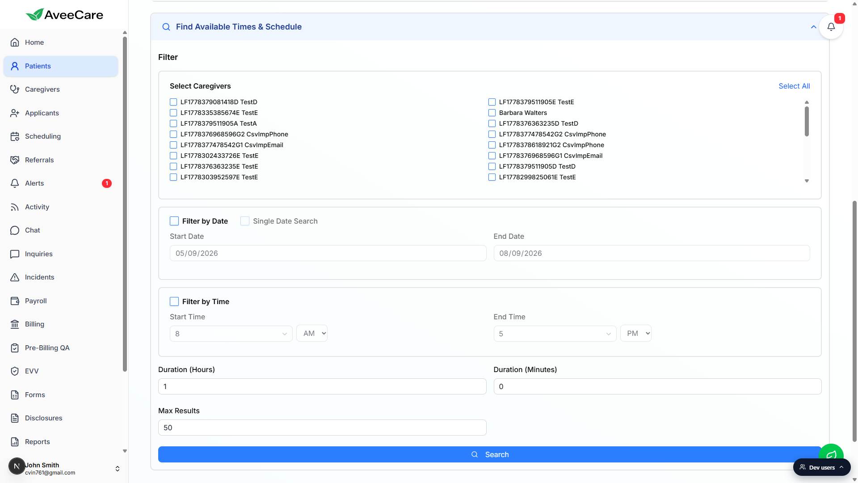Screen dimensions: 858x483
Task: Click the Start Date field
Action: coord(328,253)
